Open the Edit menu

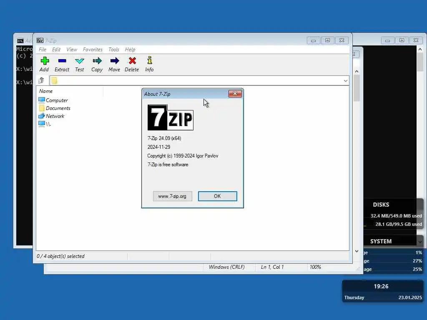point(56,50)
